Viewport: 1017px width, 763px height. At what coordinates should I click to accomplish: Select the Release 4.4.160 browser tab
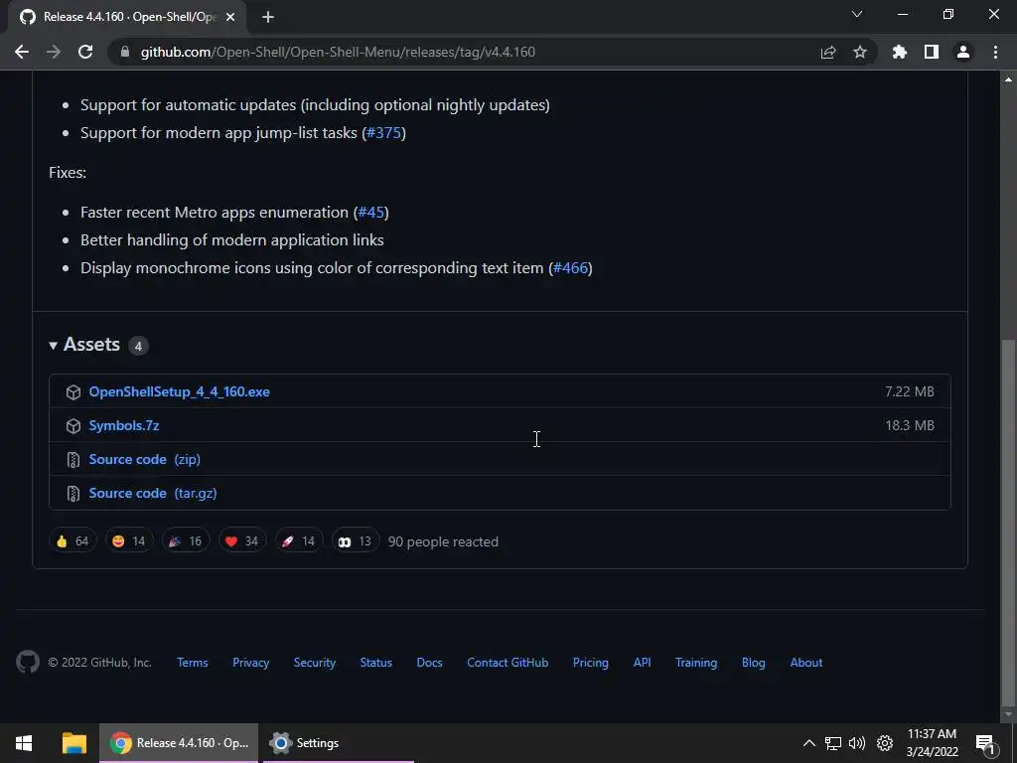point(127,17)
